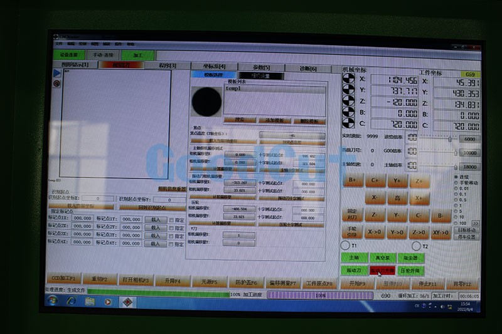Click the 停止F11 stop button
This screenshot has height=334, width=502.
[x=427, y=283]
